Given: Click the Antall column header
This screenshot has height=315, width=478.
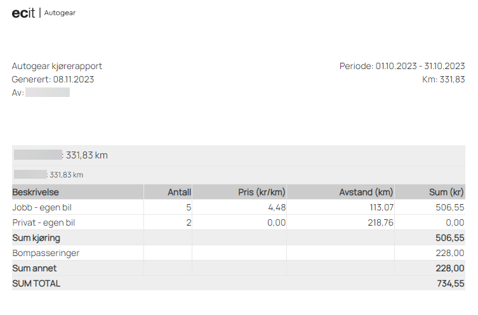Looking at the screenshot, I should pos(179,192).
